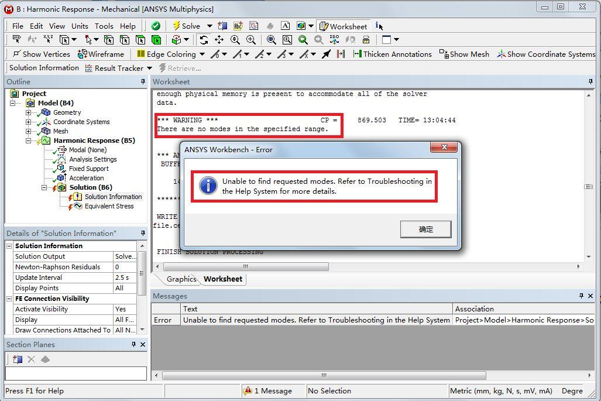Click the selection information icon
The width and height of the screenshot is (601, 401).
pyautogui.click(x=379, y=26)
